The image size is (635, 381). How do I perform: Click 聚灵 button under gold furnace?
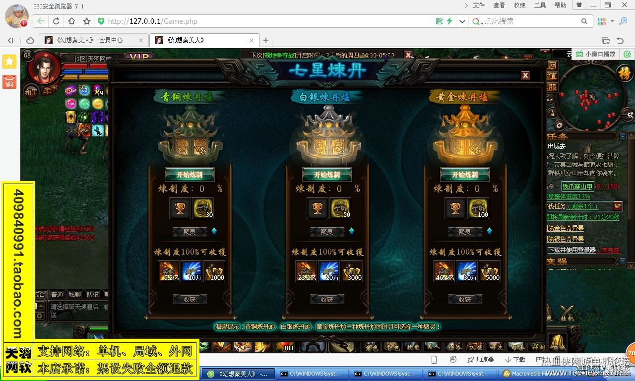pos(465,232)
